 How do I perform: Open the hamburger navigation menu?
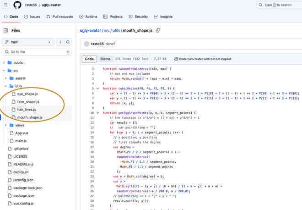pos(5,5)
